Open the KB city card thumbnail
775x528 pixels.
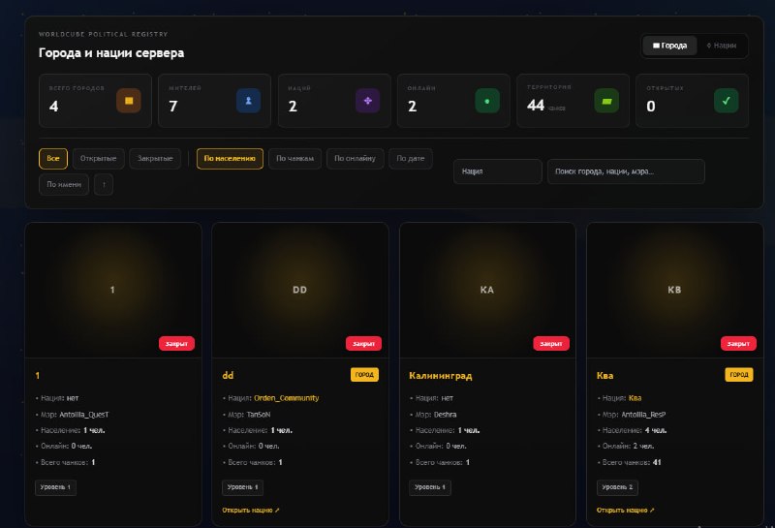pyautogui.click(x=674, y=291)
